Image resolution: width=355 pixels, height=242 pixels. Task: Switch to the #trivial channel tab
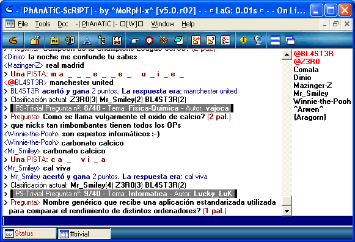coord(84,233)
